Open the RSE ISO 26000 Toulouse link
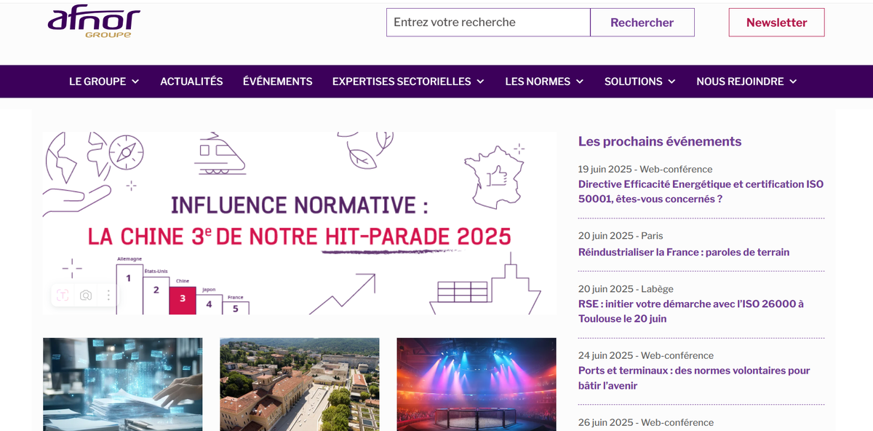Screen dimensions: 873x431 tap(691, 312)
